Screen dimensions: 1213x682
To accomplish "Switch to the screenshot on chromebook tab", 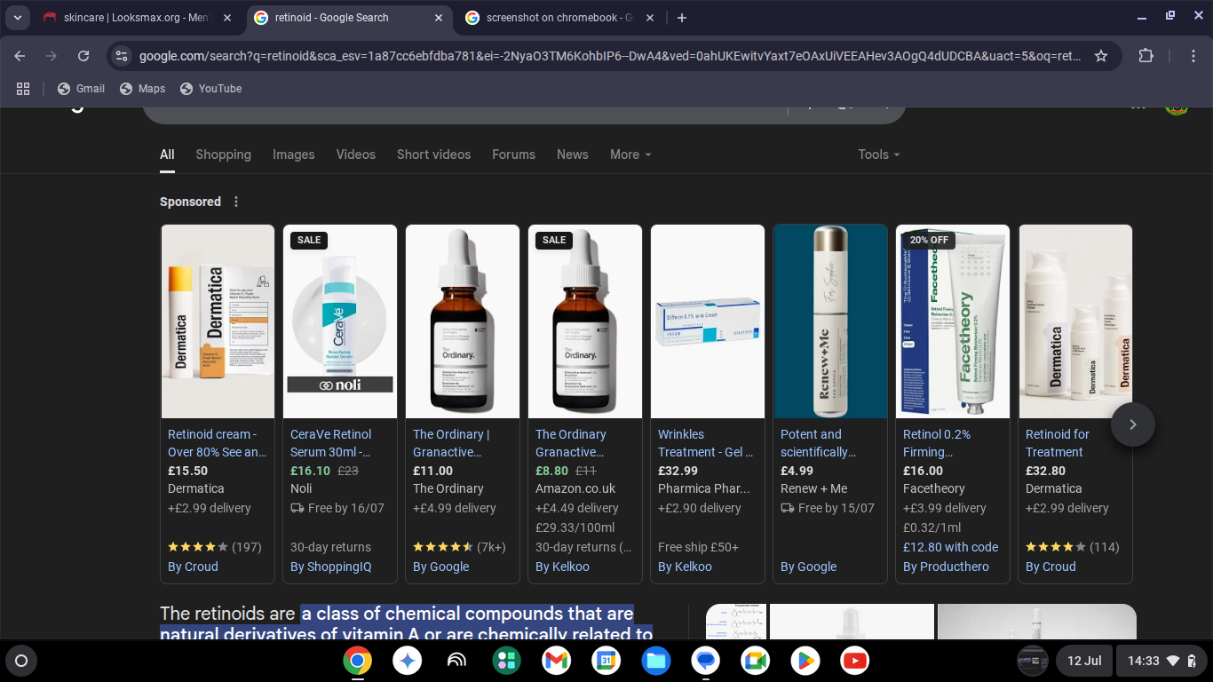I will point(559,18).
